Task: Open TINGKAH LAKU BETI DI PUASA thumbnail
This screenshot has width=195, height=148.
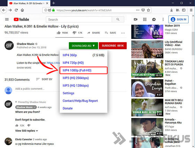Action: 147,69
